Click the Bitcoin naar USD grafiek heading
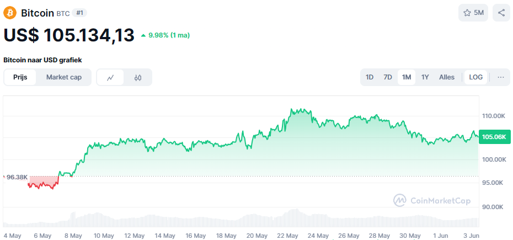This screenshot has width=513, height=240. point(42,60)
